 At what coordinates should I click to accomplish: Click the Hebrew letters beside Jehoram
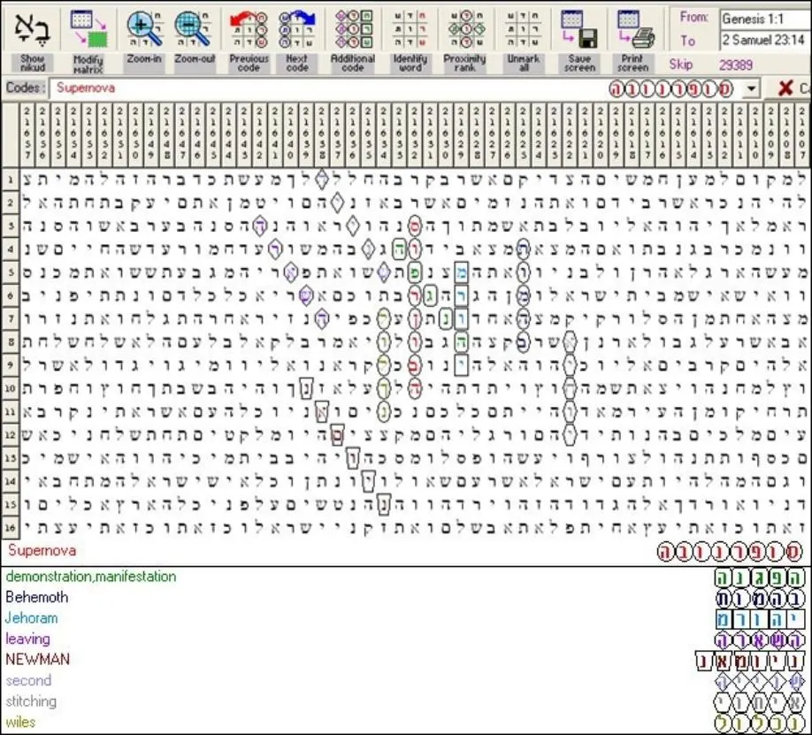coord(760,619)
